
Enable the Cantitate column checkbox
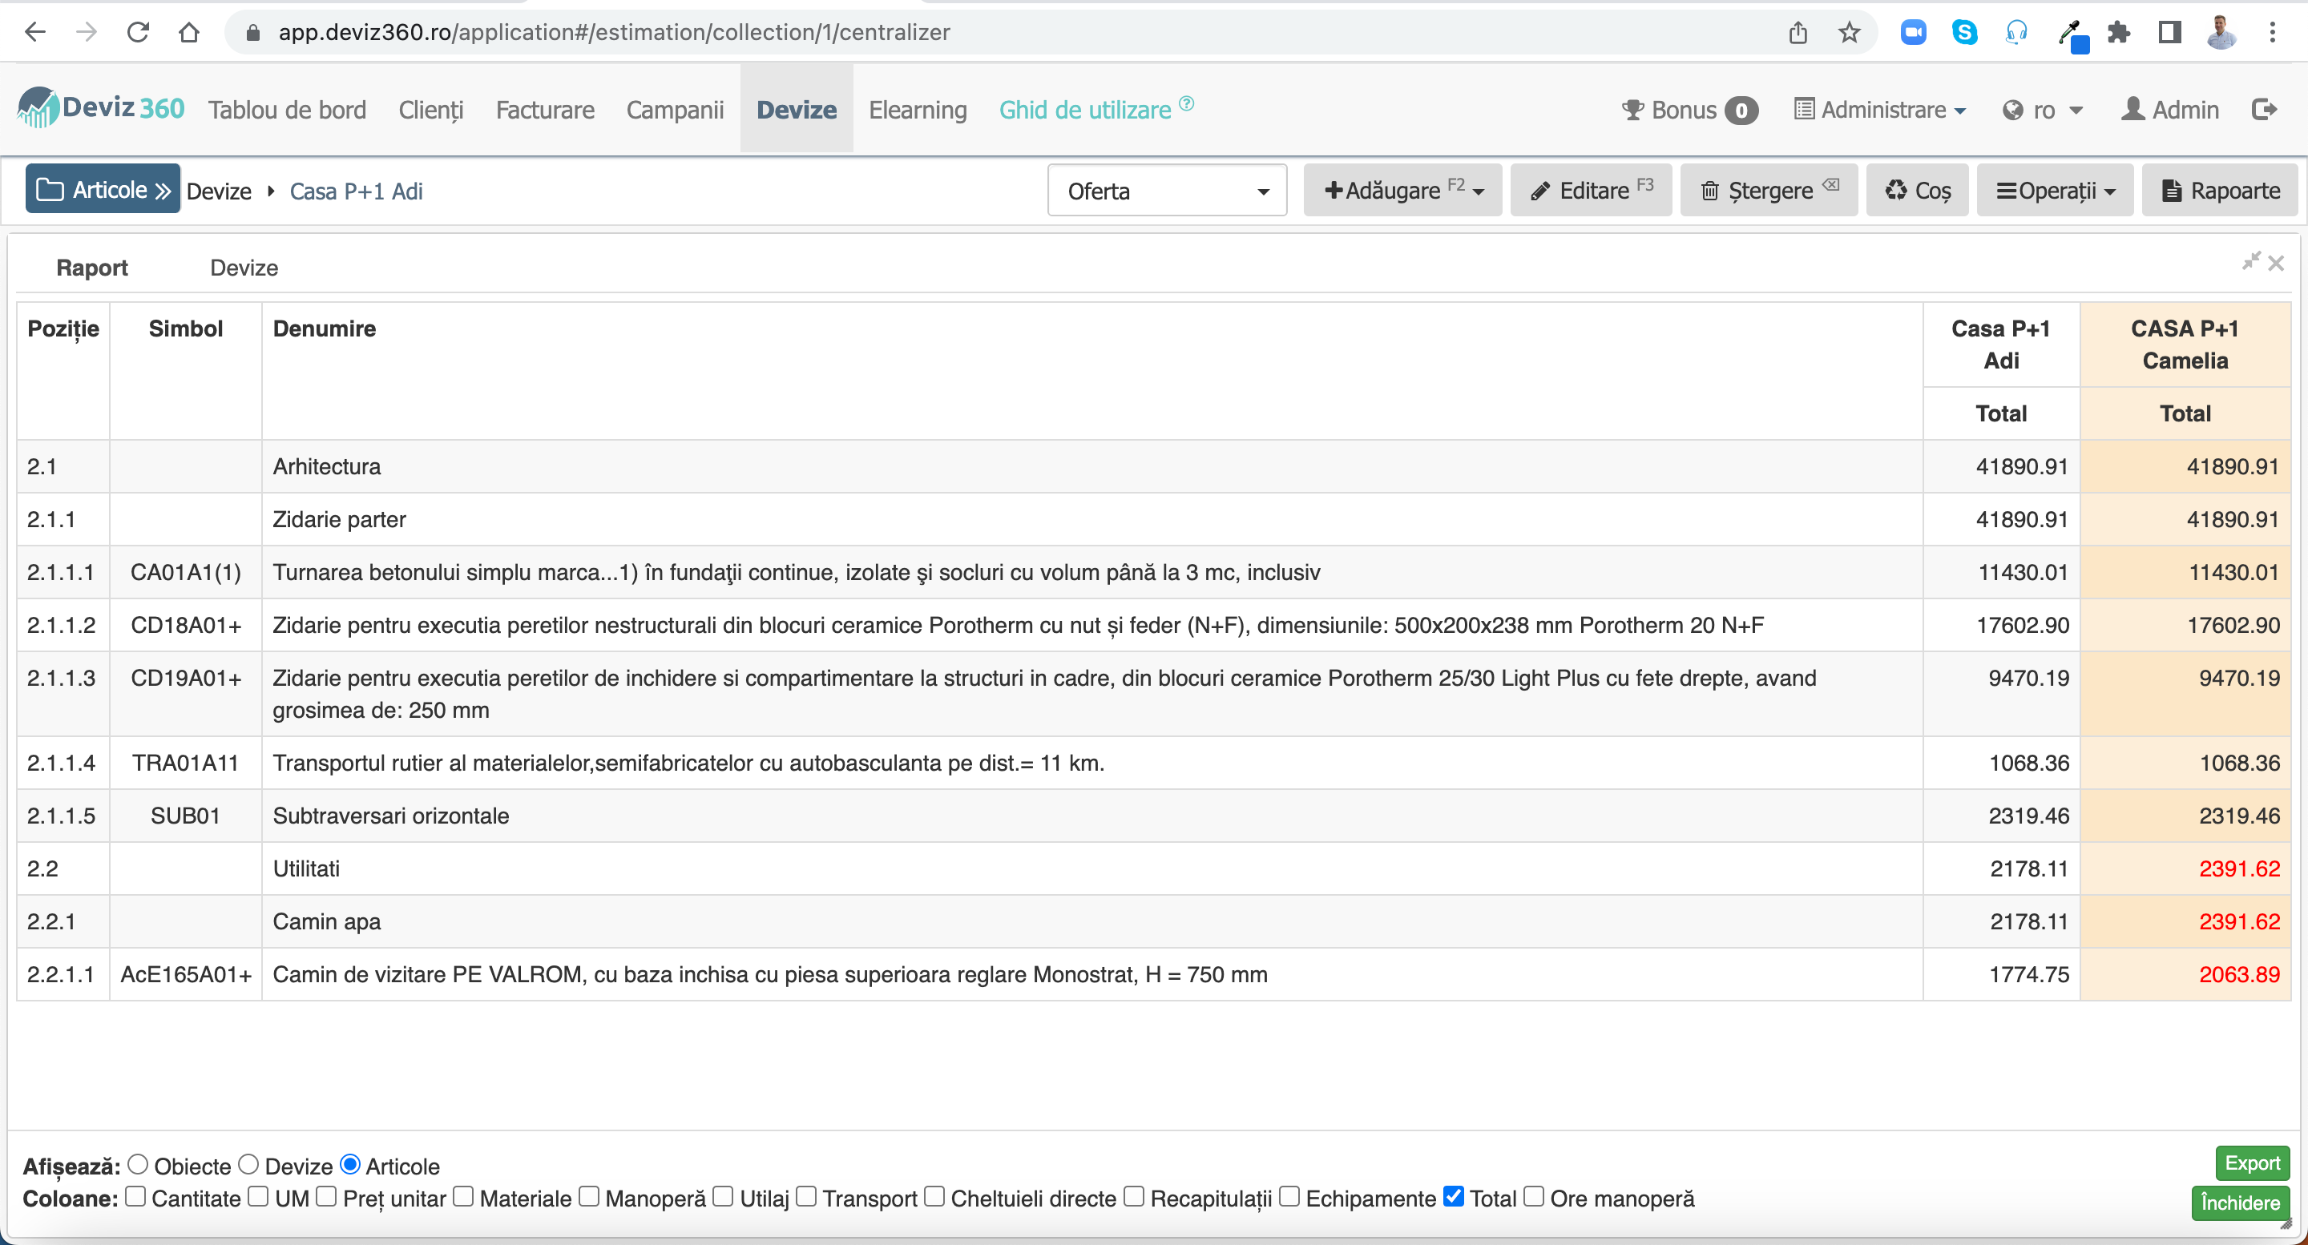click(x=135, y=1196)
